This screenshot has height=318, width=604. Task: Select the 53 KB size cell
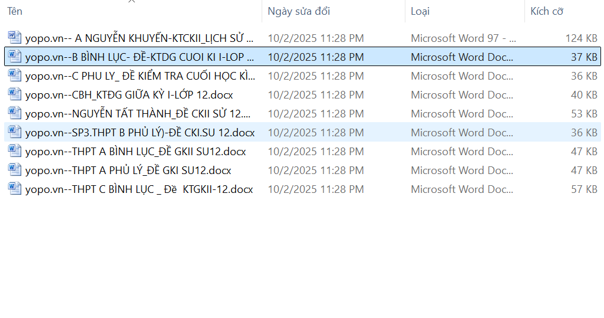584,114
